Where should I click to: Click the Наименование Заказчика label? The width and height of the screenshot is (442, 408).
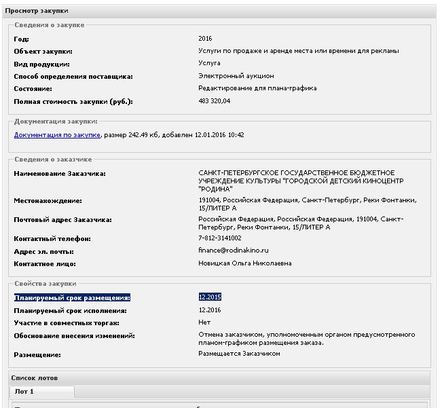coord(60,174)
